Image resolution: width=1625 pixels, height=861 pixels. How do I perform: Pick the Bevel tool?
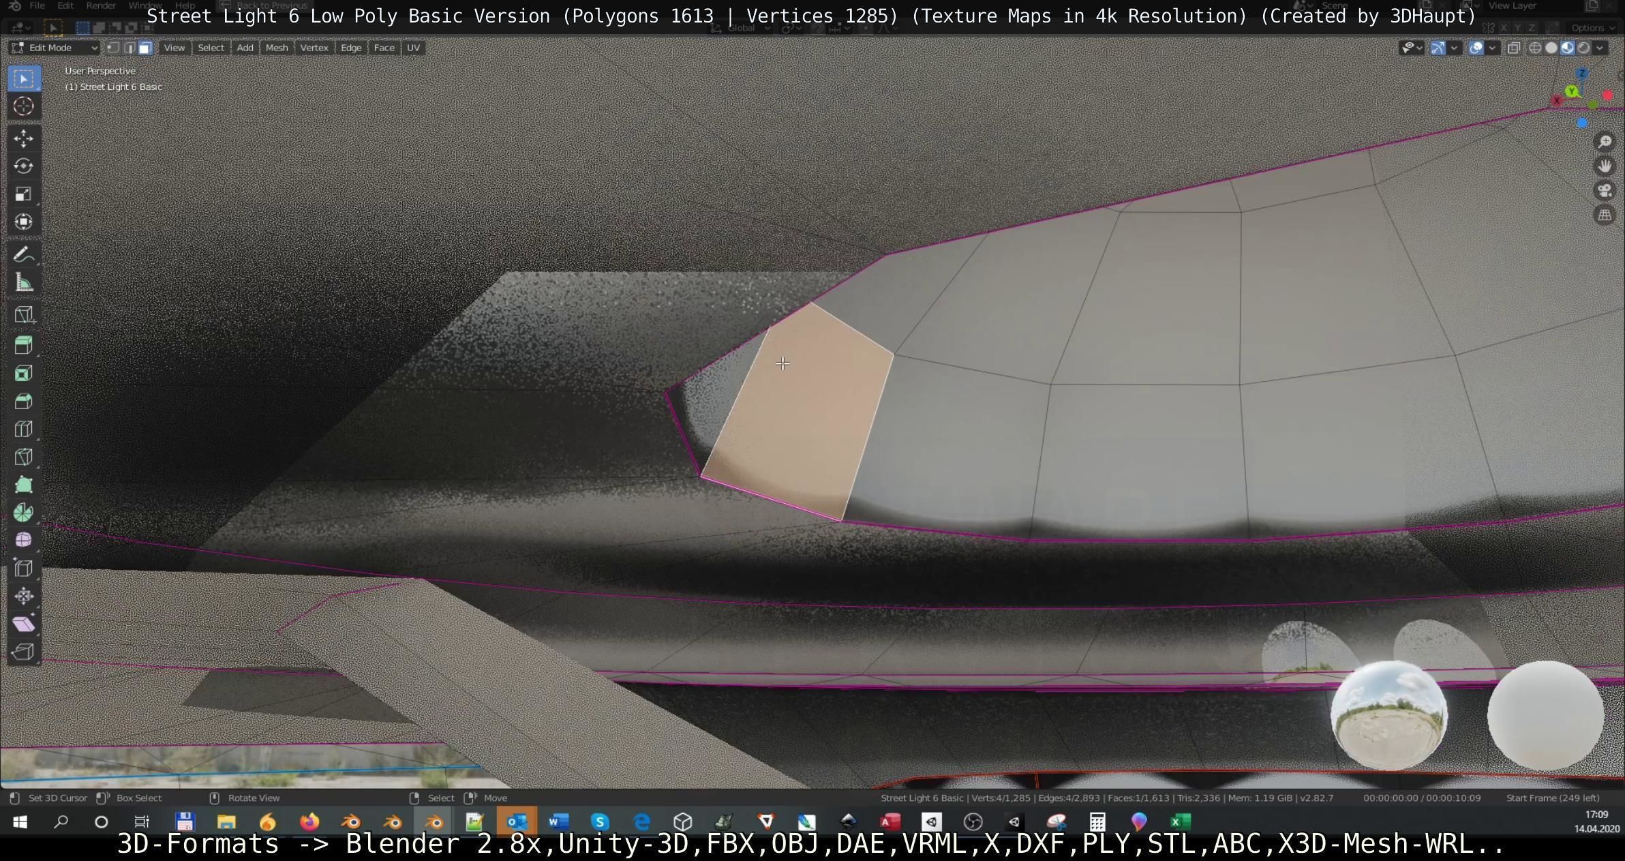[x=23, y=402]
